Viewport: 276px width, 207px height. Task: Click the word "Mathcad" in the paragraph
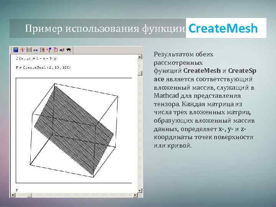point(166,96)
